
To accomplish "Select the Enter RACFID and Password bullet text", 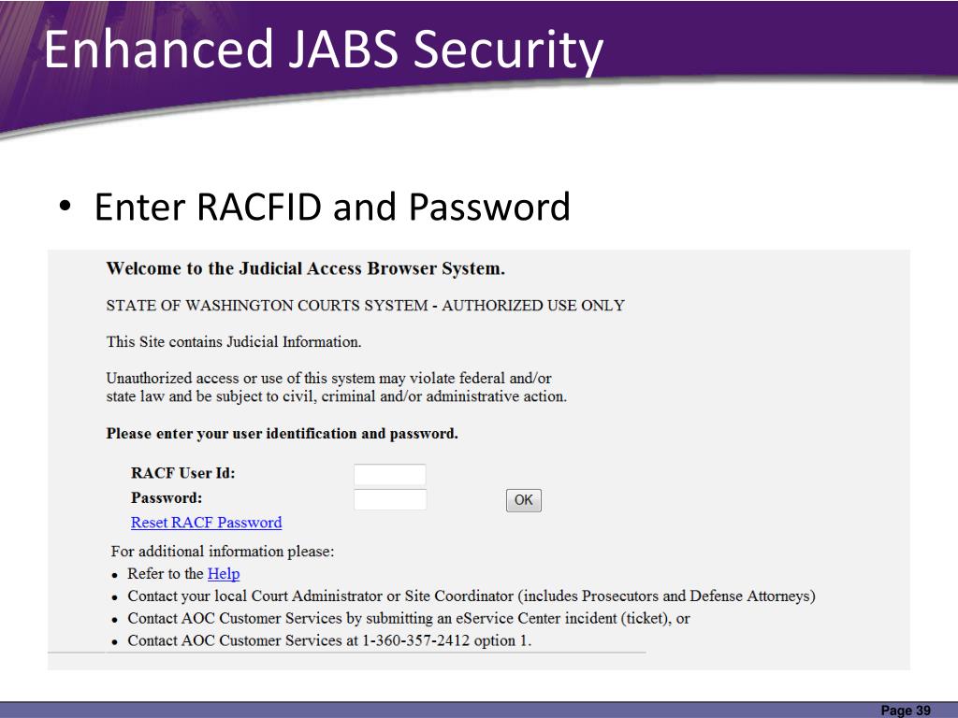I will pyautogui.click(x=332, y=207).
